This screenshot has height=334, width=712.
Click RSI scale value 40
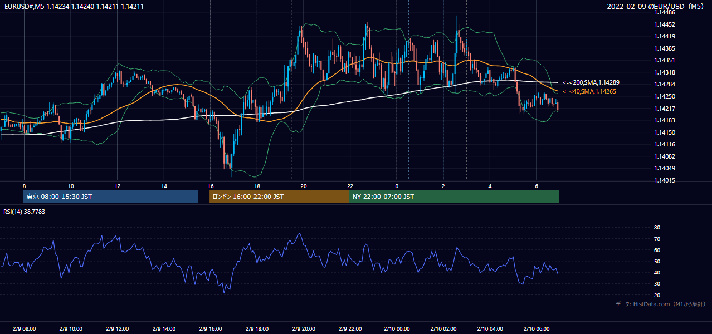pyautogui.click(x=657, y=272)
